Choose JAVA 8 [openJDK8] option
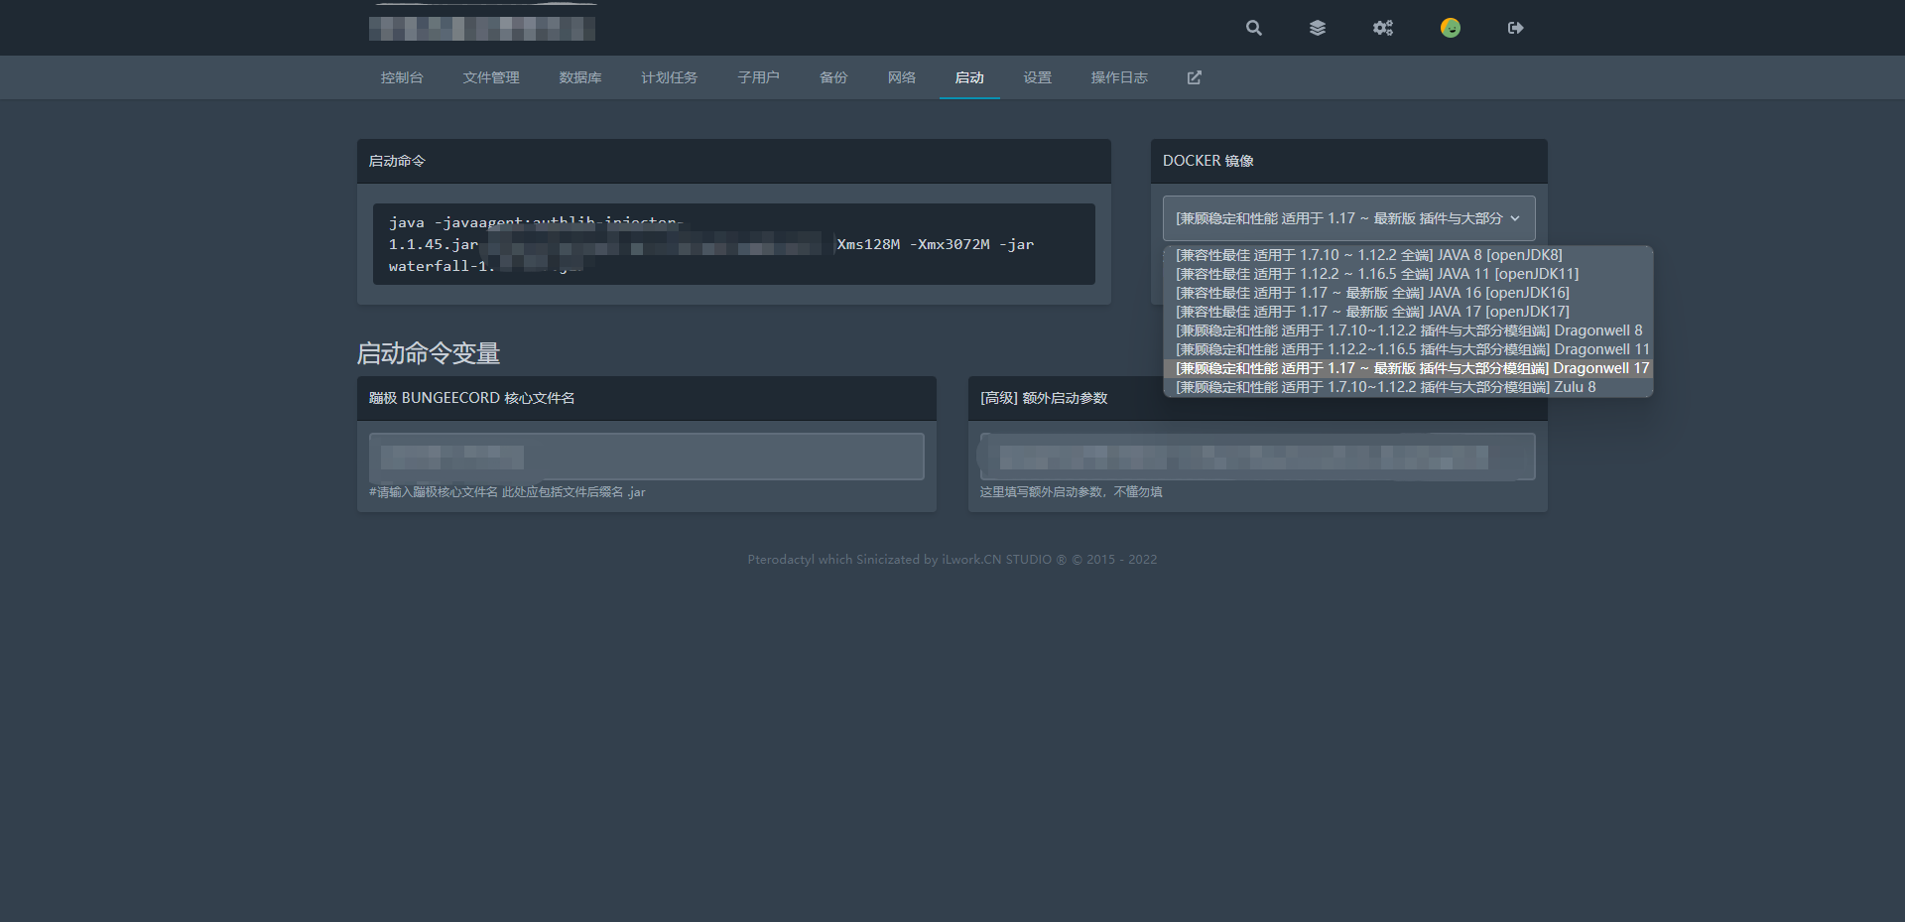The image size is (1905, 922). pyautogui.click(x=1369, y=255)
